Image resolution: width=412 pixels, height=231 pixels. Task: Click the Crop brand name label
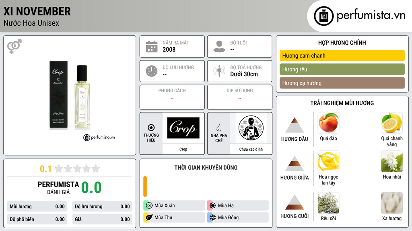point(183,149)
